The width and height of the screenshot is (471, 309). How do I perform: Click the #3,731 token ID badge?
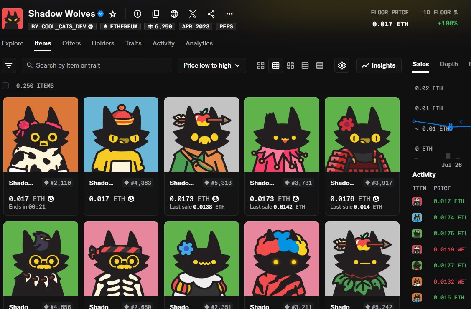298,183
